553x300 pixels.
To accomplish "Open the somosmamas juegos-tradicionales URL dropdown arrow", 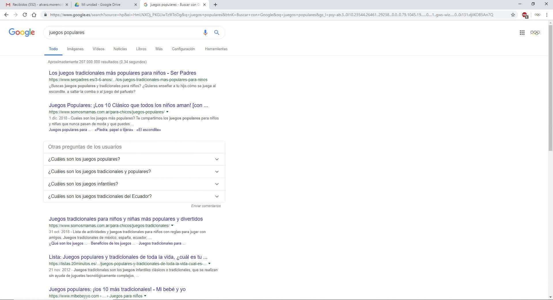I will click(x=172, y=226).
